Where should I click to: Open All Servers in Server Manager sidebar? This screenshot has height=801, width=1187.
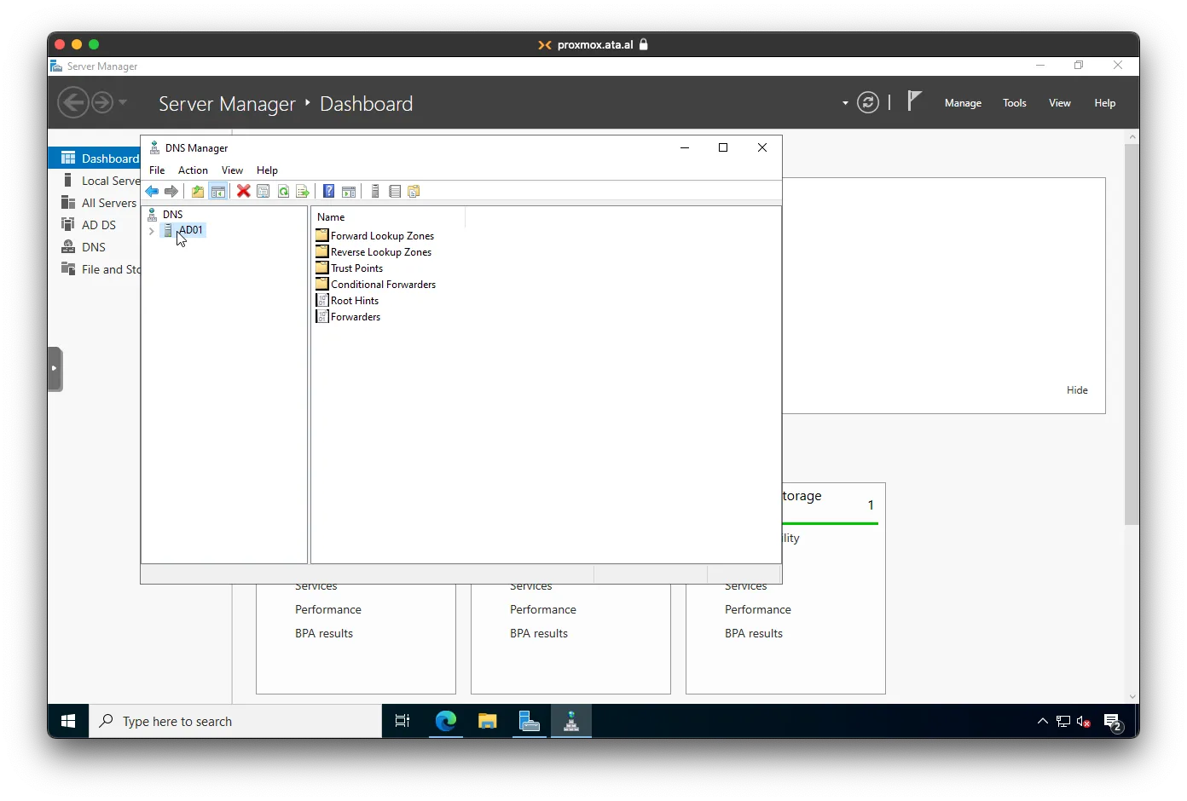pos(94,203)
